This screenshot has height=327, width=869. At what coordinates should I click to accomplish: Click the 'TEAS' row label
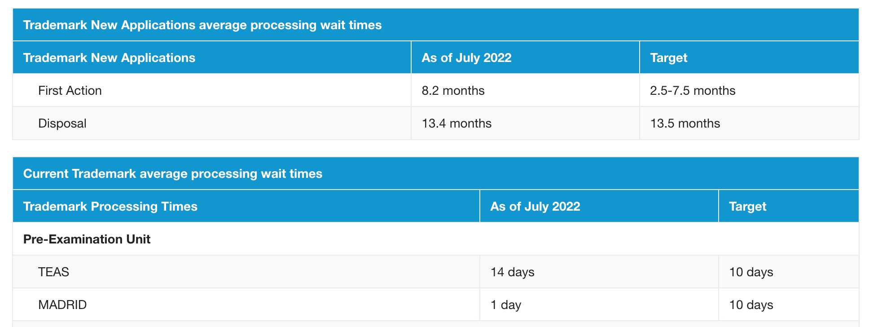coord(53,272)
